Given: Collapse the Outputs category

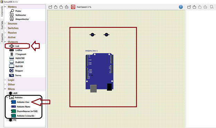Looking at the screenshot, I should pyautogui.click(x=5, y=42).
